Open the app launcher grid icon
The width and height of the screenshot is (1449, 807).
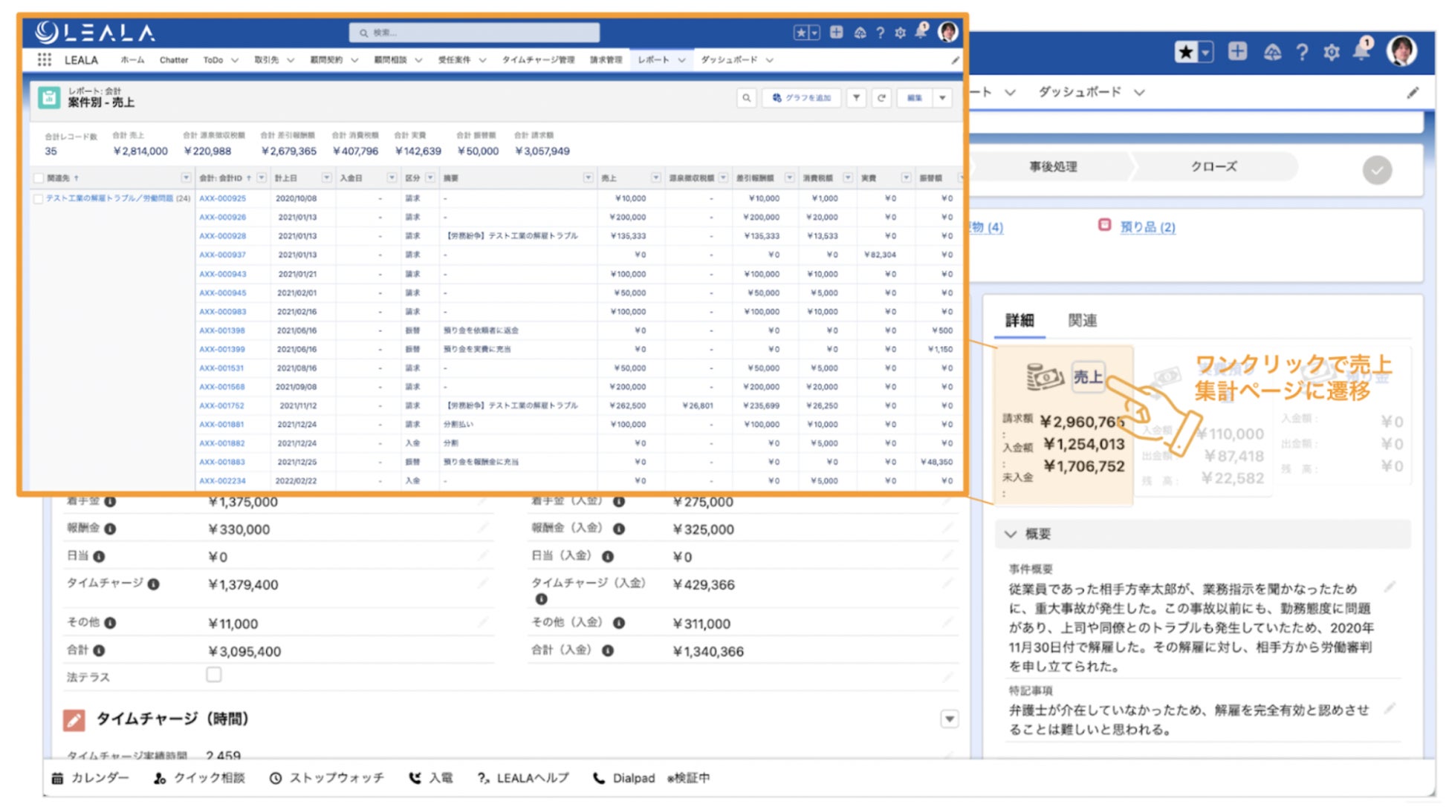click(45, 59)
